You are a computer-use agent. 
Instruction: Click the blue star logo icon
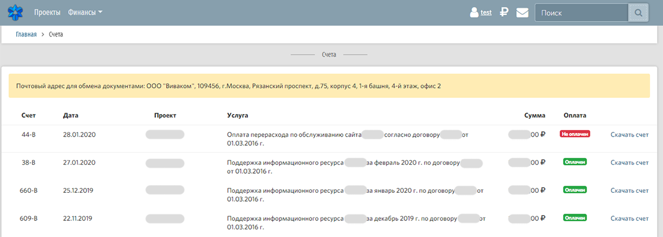click(15, 13)
